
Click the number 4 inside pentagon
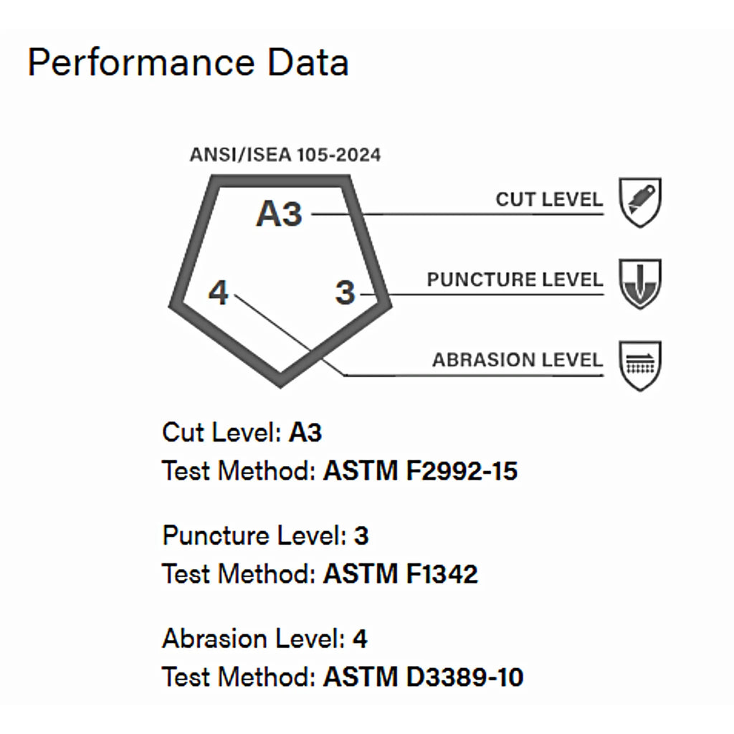(x=218, y=292)
